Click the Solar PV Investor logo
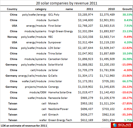The image size is (133, 128). tap(122, 125)
